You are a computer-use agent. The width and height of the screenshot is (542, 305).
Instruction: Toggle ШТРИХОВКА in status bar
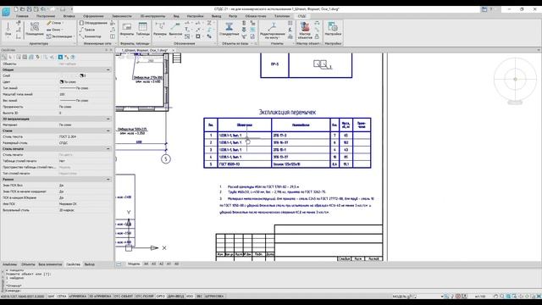[214, 297]
